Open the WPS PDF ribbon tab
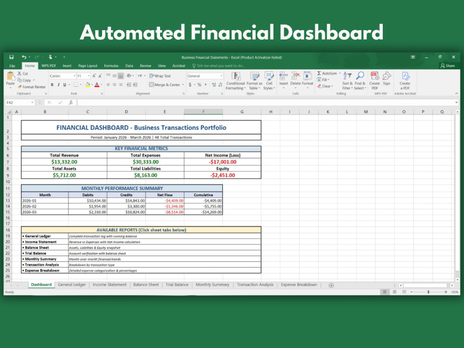This screenshot has width=464, height=348. [x=49, y=66]
